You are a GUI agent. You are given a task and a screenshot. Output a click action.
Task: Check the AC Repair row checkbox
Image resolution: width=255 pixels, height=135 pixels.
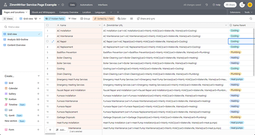[47, 41]
